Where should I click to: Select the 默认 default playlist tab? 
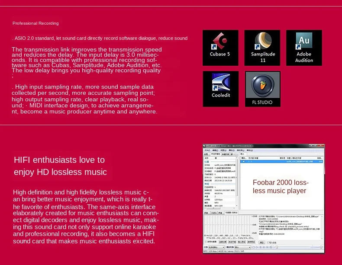(x=242, y=154)
